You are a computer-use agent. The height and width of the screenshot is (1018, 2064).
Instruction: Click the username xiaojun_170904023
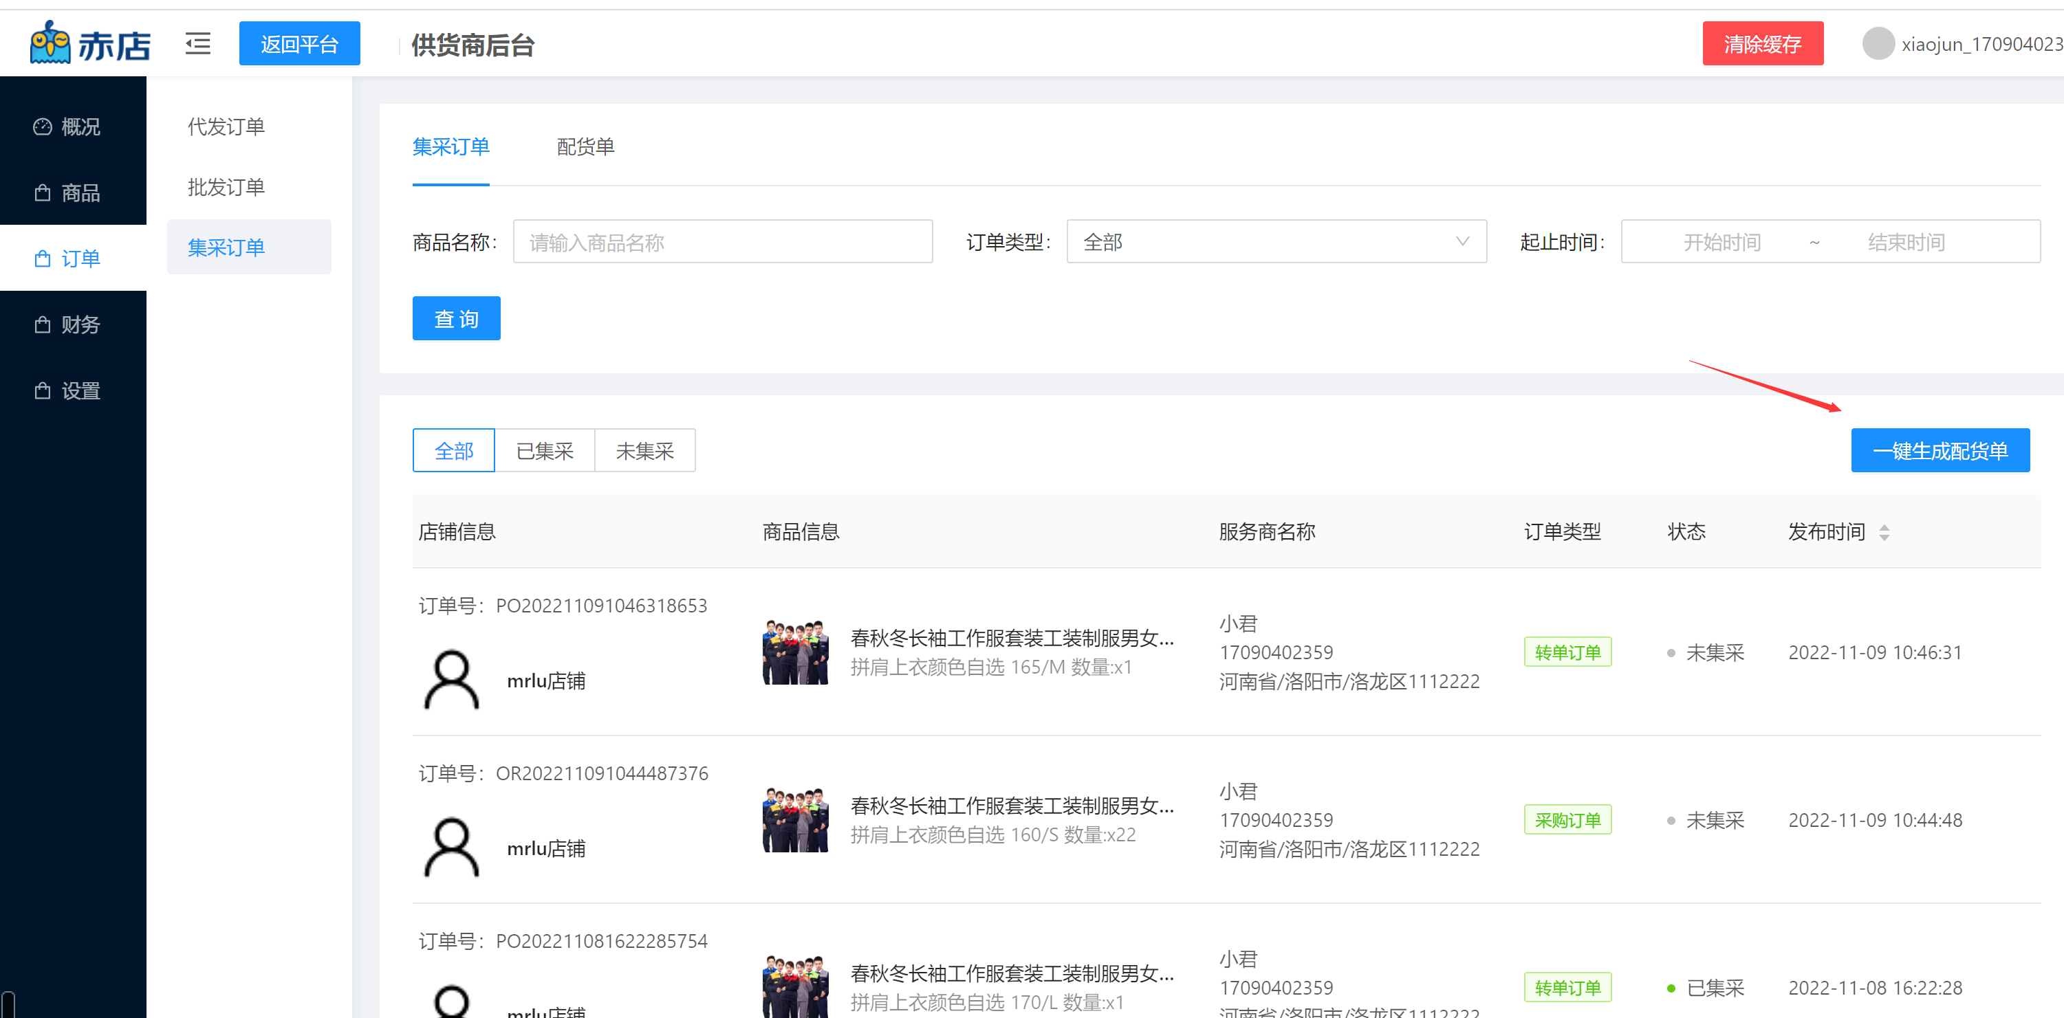1981,43
